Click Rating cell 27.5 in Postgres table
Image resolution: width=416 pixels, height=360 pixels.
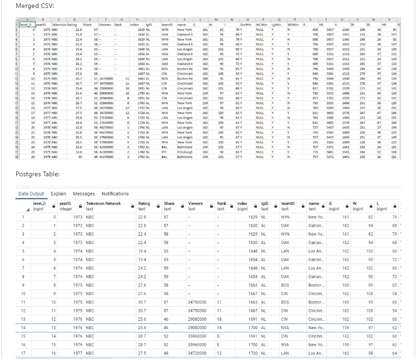coord(149,353)
